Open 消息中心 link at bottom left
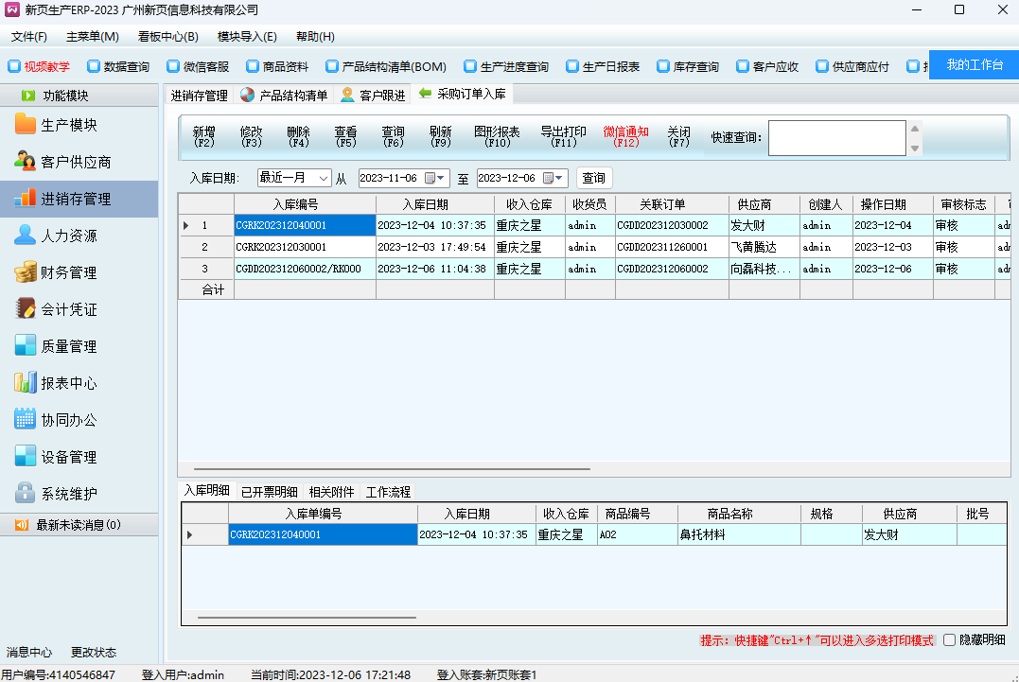1019x682 pixels. point(29,652)
